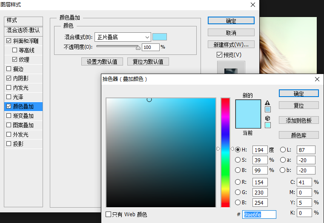Viewport: 324px width, 223px height.
Task: Enable the 投影 checkbox
Action: coord(9,144)
